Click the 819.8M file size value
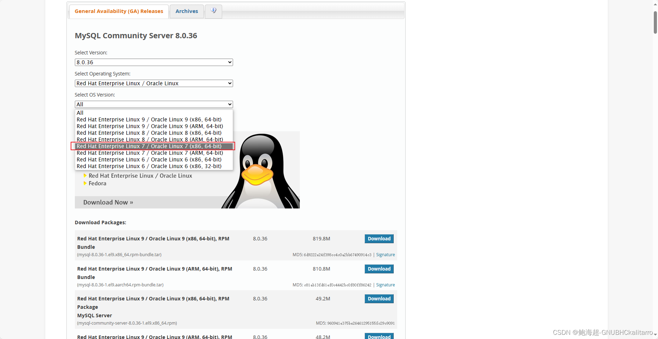658x339 pixels. pyautogui.click(x=321, y=239)
